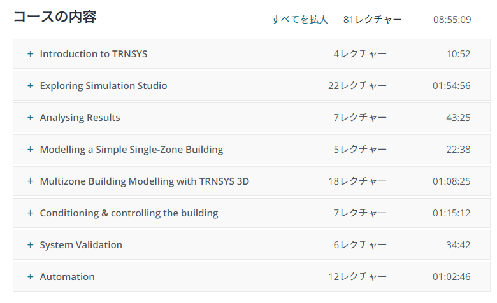Screen dimensions: 497x303
Task: Click plus icon beside Automation
Action: point(31,277)
